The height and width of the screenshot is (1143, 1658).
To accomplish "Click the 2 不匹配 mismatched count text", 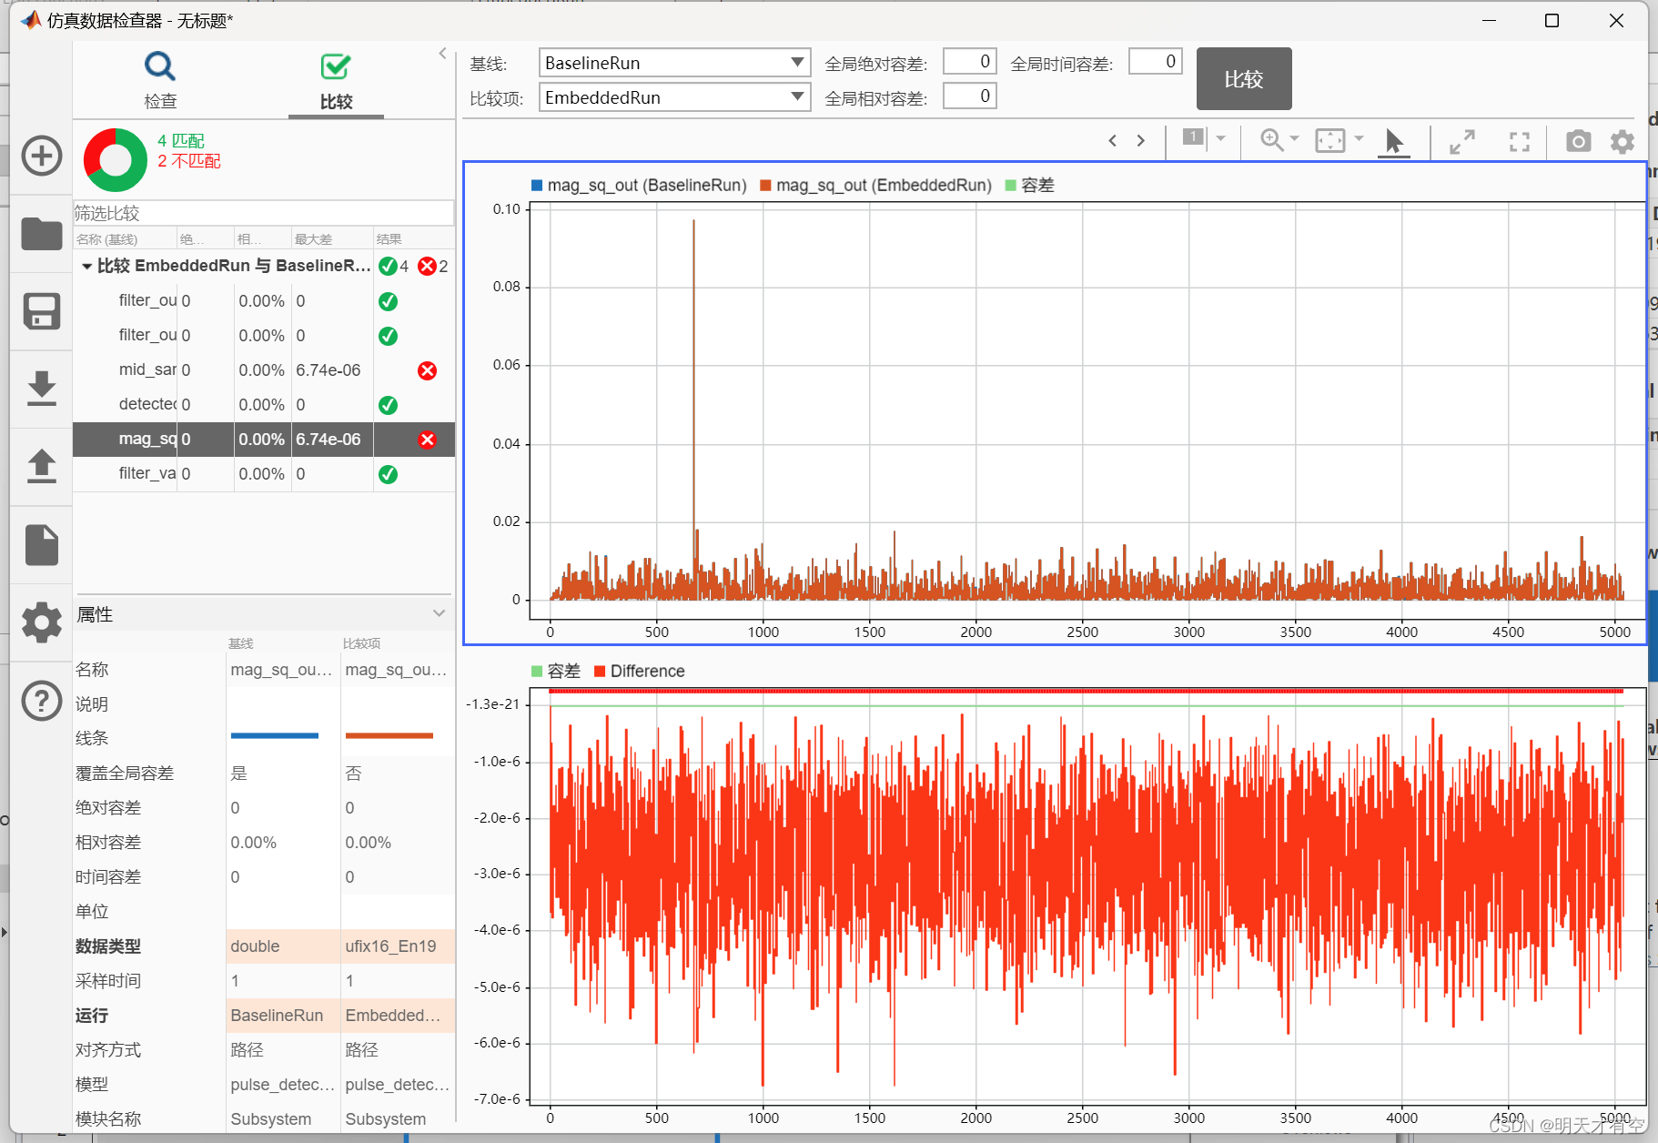I will click(189, 161).
